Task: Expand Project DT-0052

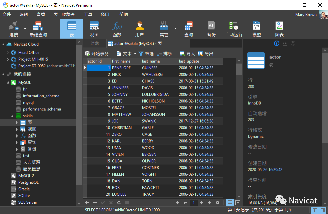Action: pyautogui.click(x=8, y=66)
